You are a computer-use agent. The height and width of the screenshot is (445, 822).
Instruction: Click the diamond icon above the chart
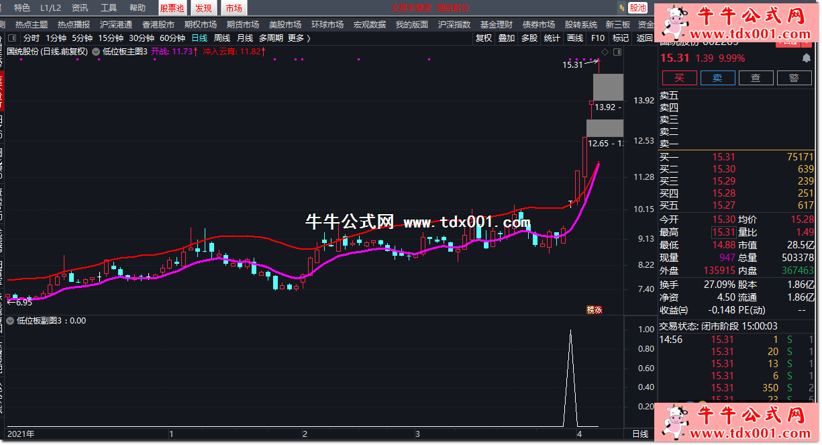[605, 52]
